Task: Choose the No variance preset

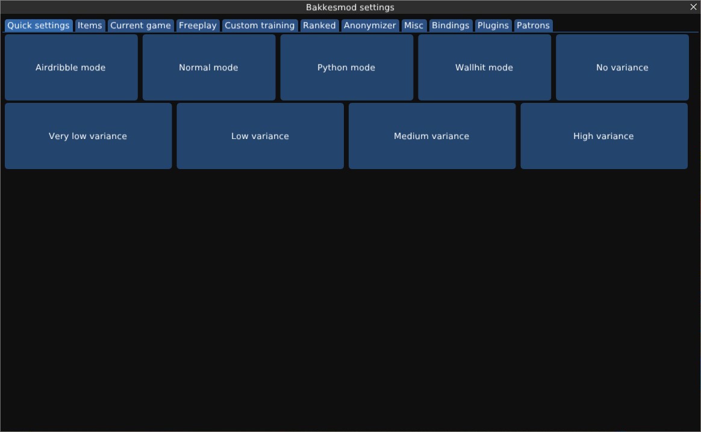Action: pyautogui.click(x=622, y=67)
